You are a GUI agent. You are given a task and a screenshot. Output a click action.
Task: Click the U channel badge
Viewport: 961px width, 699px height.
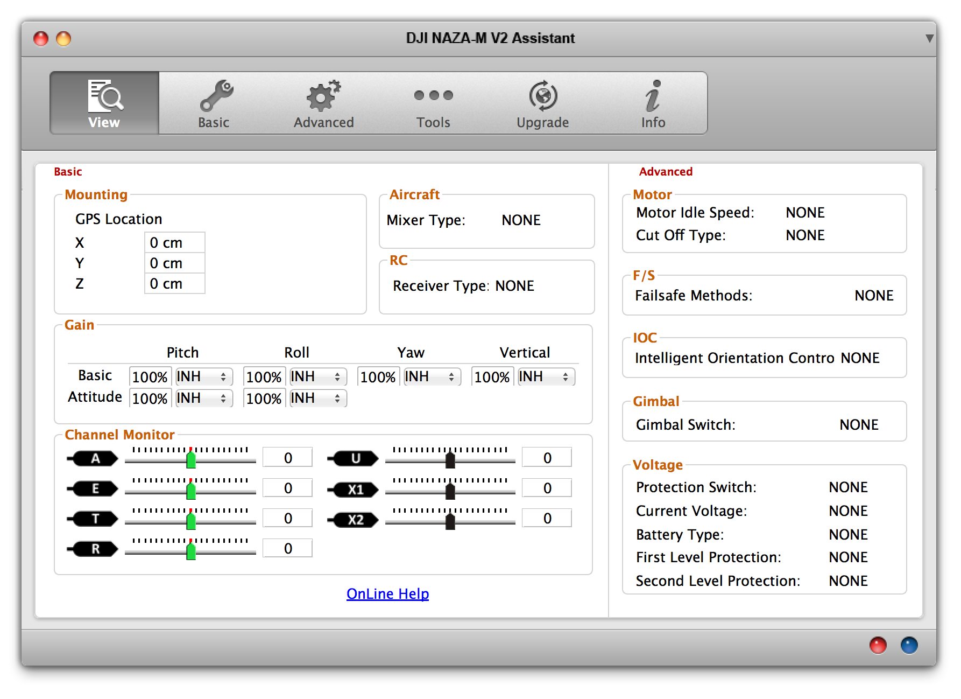point(353,458)
